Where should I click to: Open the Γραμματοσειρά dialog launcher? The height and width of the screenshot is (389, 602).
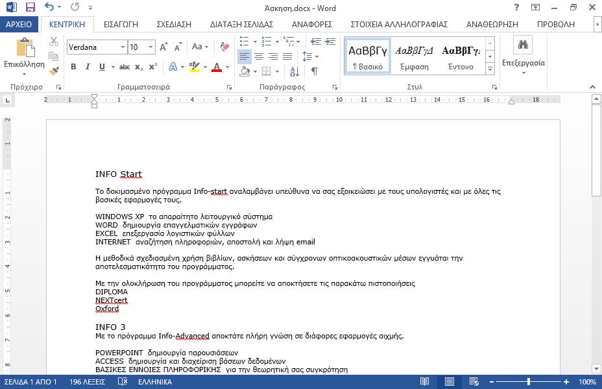click(229, 88)
